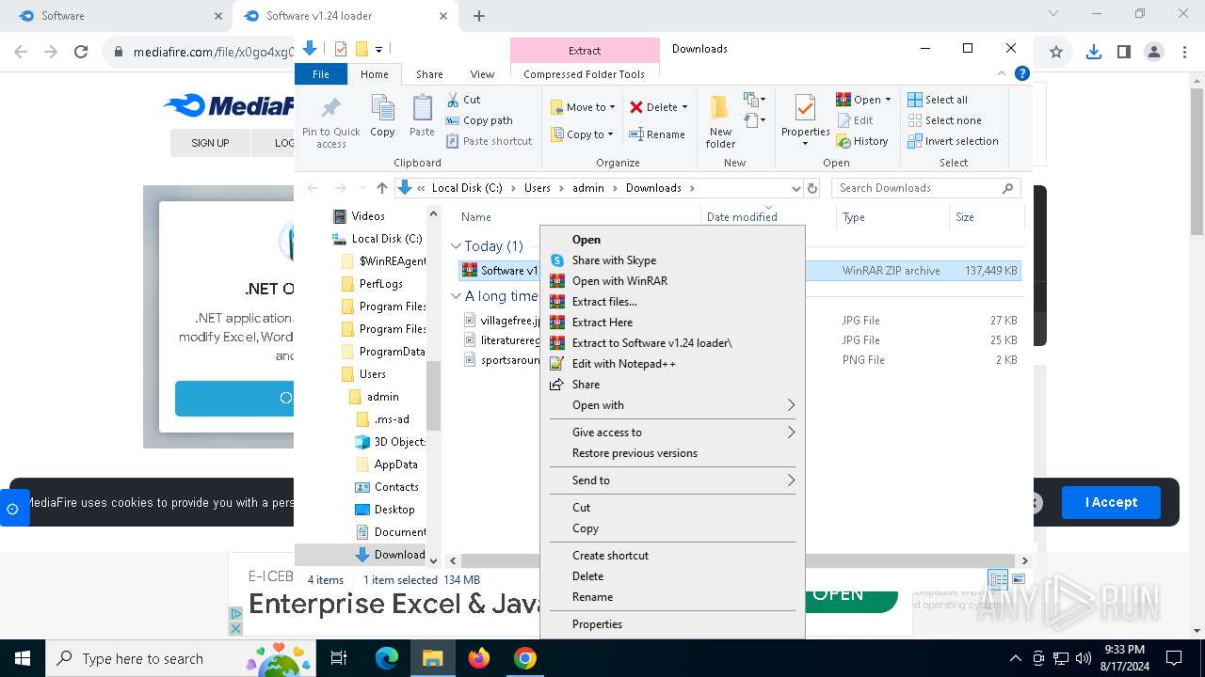This screenshot has height=677, width=1205.
Task: Click the Windows Start button
Action: click(x=22, y=658)
